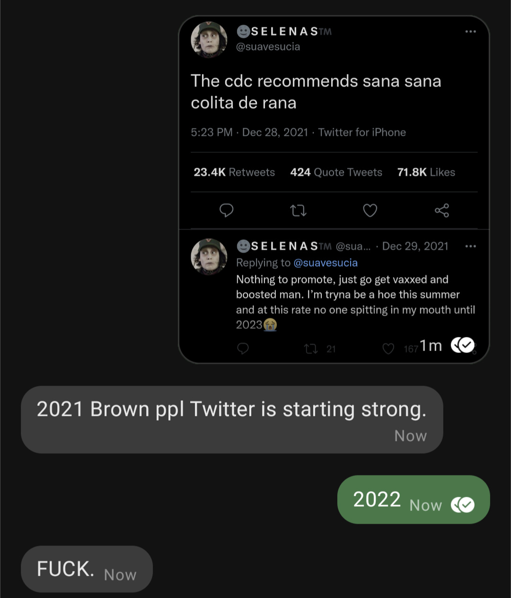This screenshot has height=598, width=511.
Task: View the 23.4K Retweets list
Action: [234, 172]
